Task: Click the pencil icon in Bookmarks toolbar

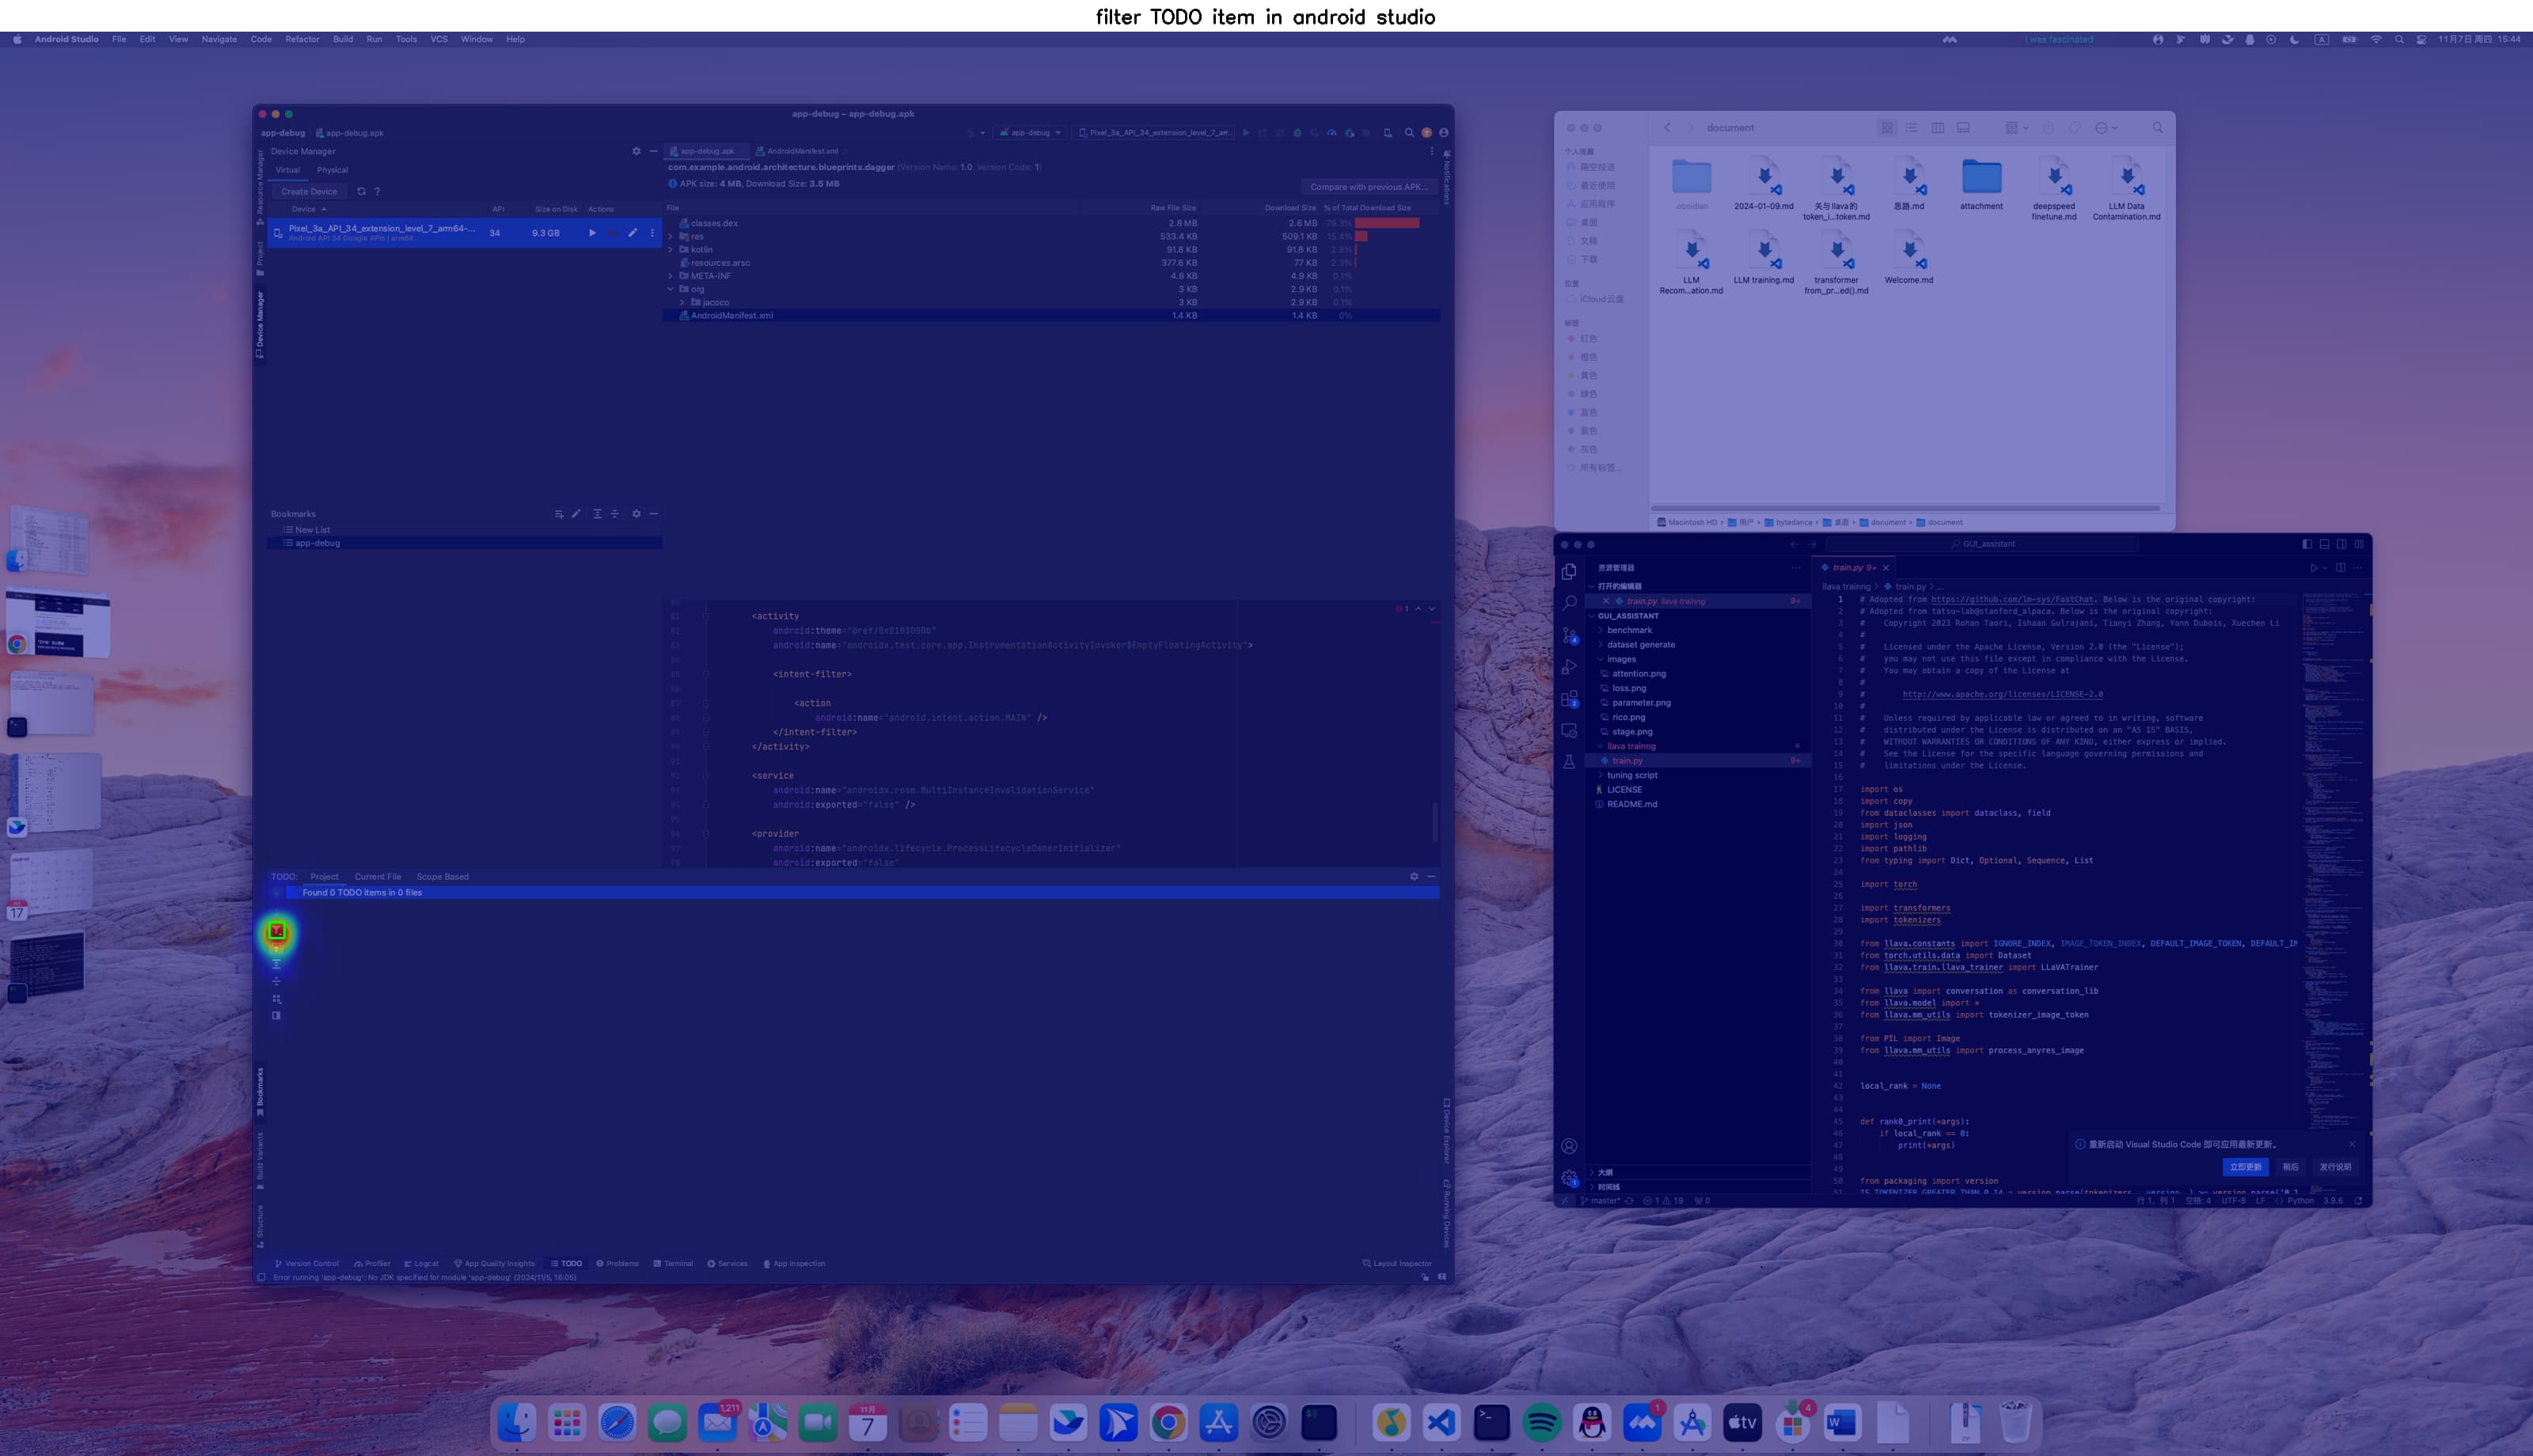Action: [x=576, y=514]
